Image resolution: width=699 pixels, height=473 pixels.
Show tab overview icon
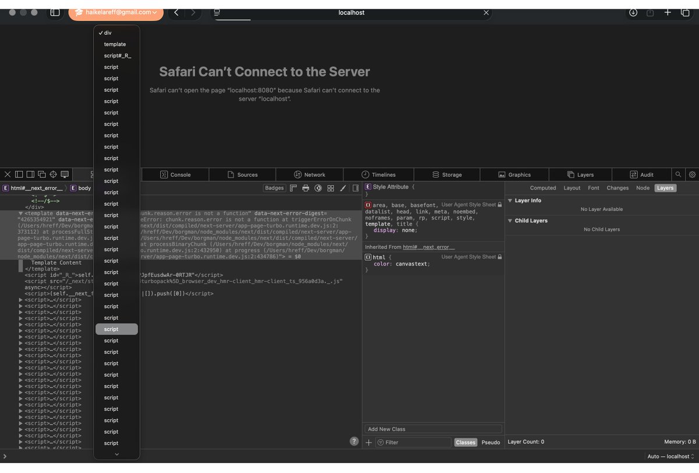coord(685,12)
